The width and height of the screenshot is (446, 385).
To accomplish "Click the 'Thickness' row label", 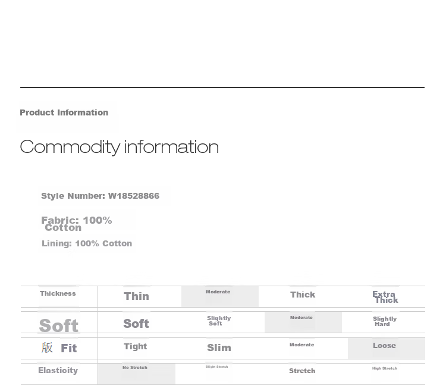I will 58,293.
